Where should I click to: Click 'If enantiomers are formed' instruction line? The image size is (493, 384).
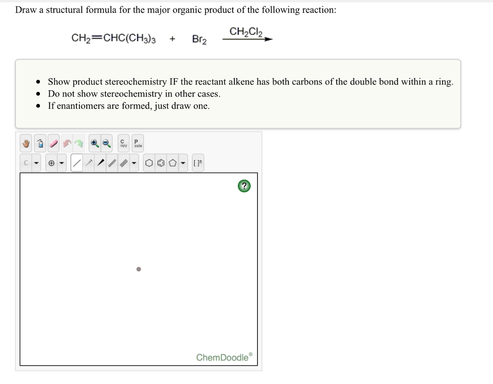129,106
